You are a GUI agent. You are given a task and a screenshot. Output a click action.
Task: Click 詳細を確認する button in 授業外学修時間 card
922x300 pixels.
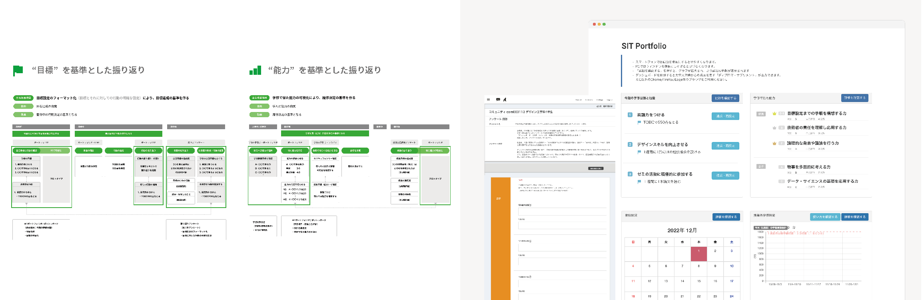pyautogui.click(x=855, y=217)
